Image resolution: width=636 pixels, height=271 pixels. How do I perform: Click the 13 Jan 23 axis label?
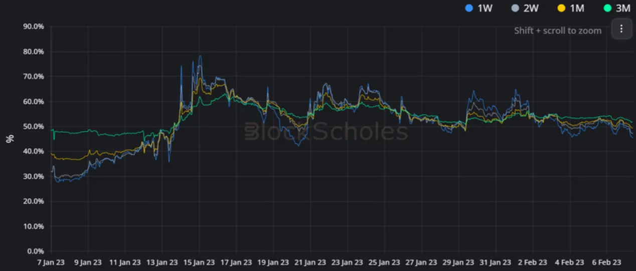(163, 262)
